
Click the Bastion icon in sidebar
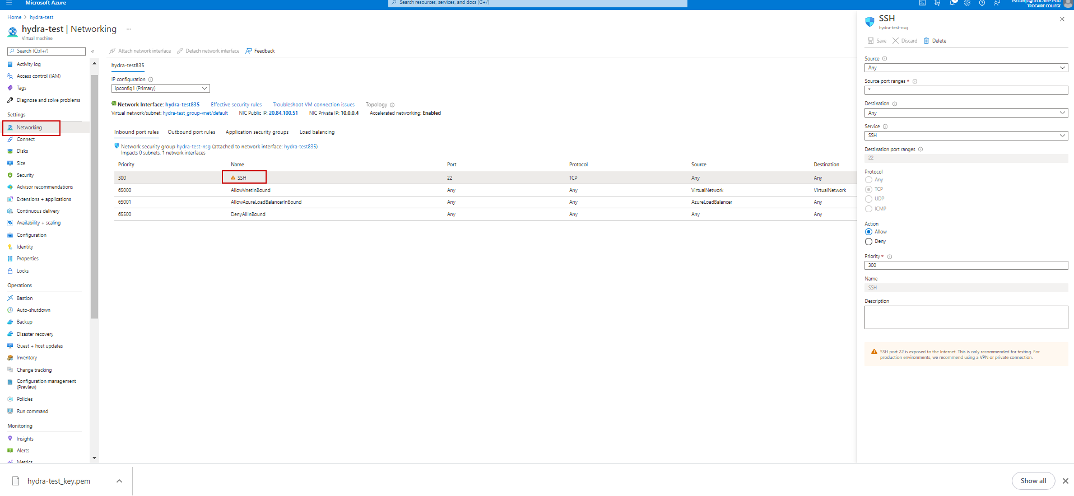[x=10, y=298]
